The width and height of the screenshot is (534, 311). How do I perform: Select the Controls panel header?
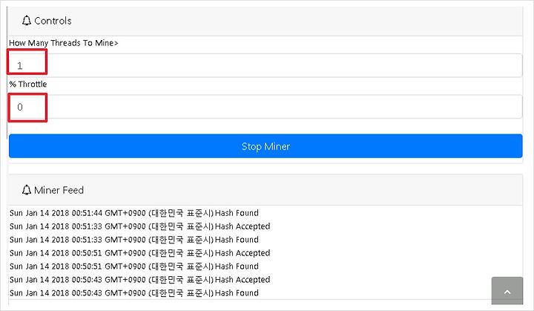tap(266, 21)
